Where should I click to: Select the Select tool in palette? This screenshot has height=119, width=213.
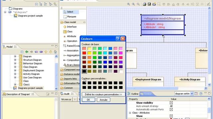pos(71,12)
